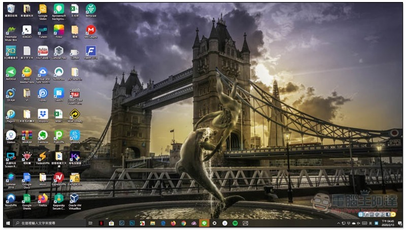Launch the Uplay desktop shortcut
406x230 pixels.
click(x=43, y=95)
